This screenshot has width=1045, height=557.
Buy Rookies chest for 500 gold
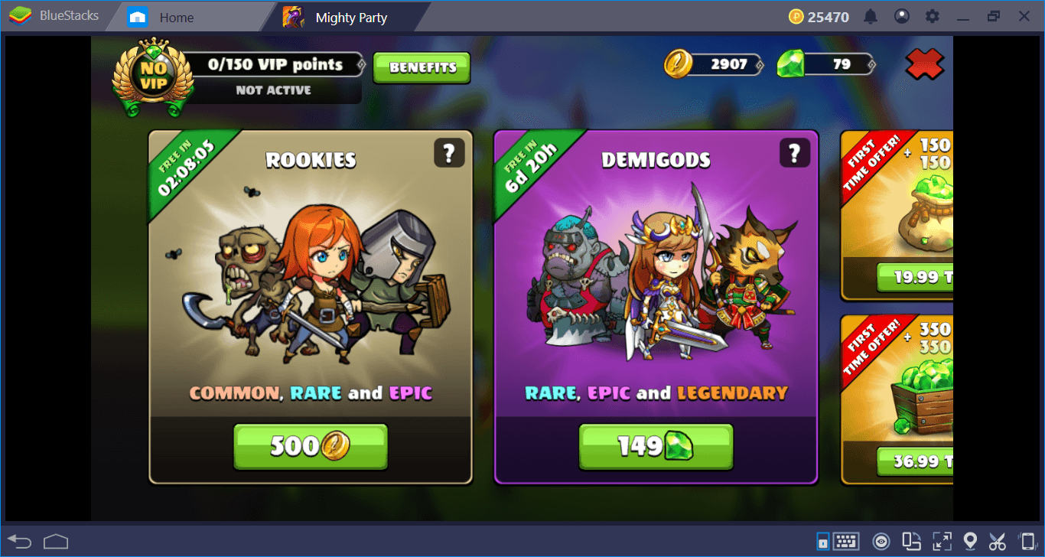click(310, 446)
